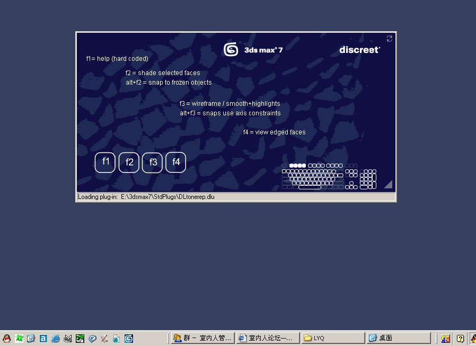476x346 pixels.
Task: Open the 'M' logo quick launch icon
Action: pos(68,338)
